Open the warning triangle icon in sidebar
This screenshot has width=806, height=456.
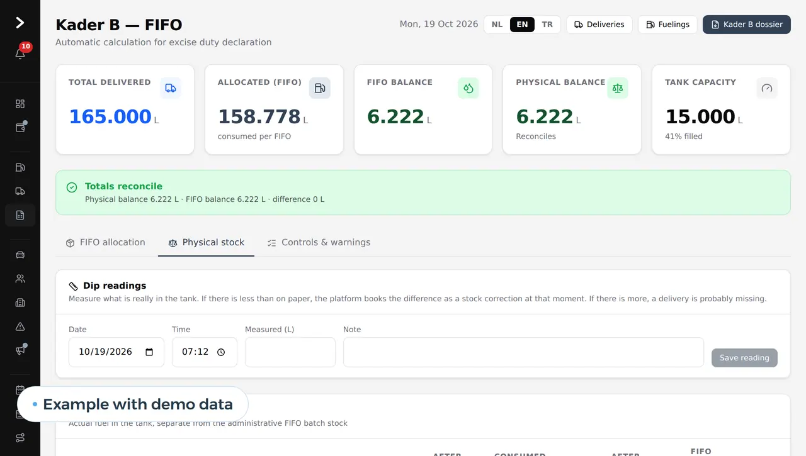point(20,326)
